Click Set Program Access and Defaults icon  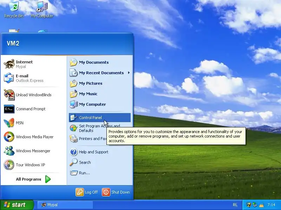(x=73, y=128)
